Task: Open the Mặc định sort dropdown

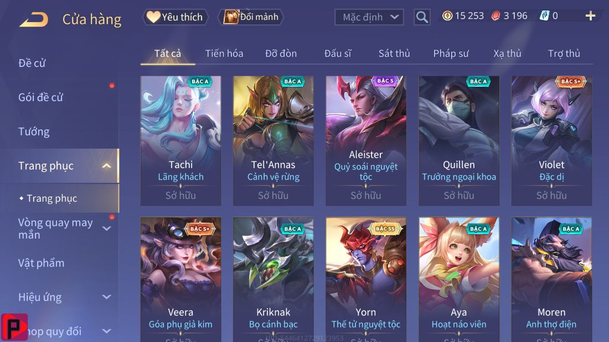Action: tap(369, 17)
